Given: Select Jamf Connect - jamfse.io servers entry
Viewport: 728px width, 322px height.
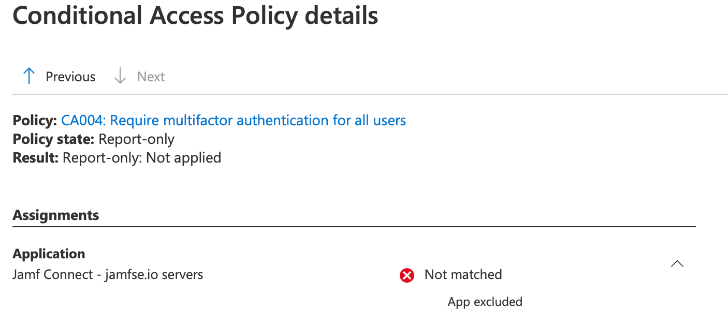Looking at the screenshot, I should coord(108,274).
